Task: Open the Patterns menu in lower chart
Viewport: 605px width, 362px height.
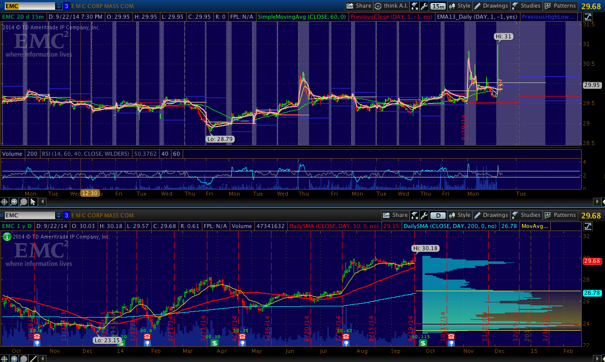Action: 560,215
